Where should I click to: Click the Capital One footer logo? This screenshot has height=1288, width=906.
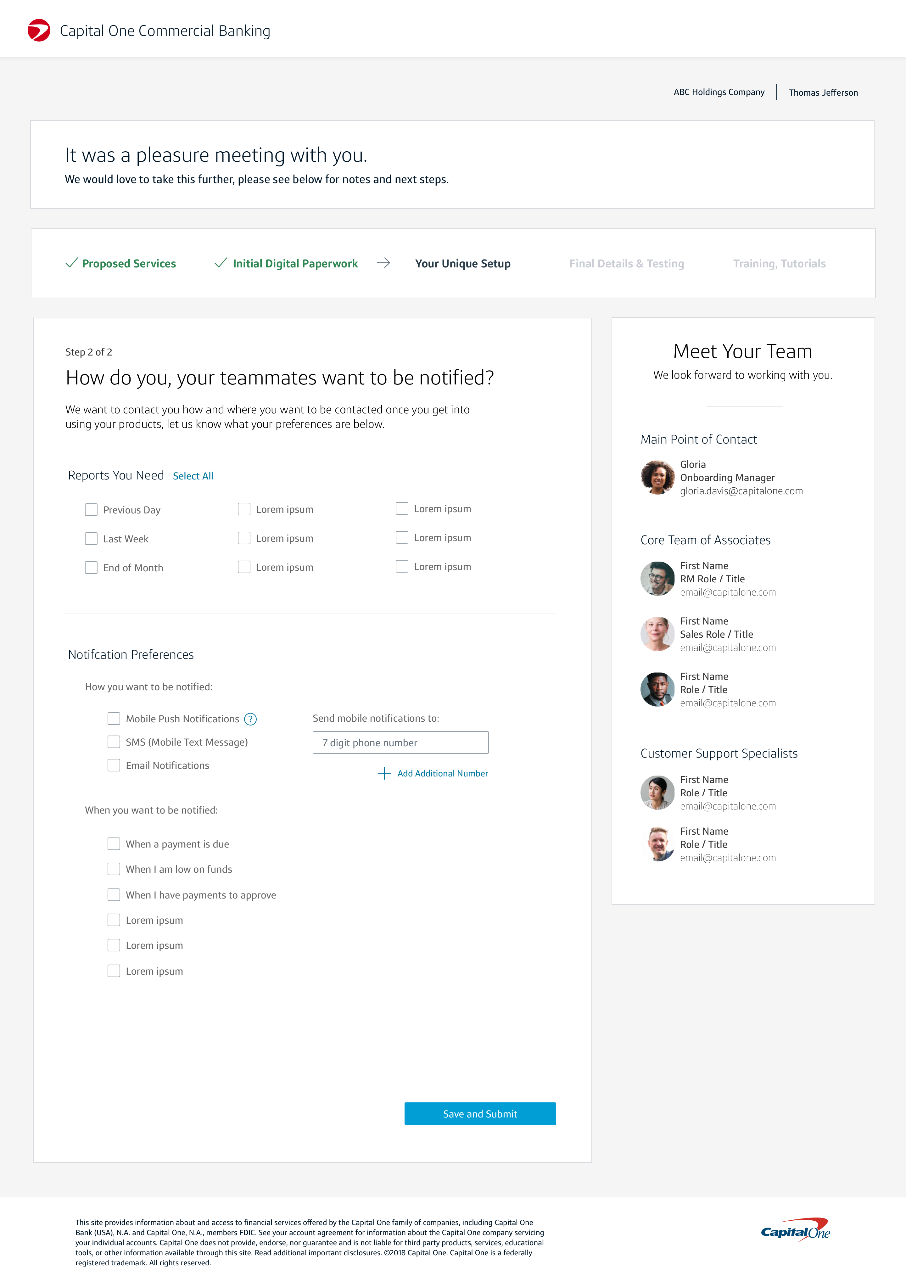click(795, 1231)
